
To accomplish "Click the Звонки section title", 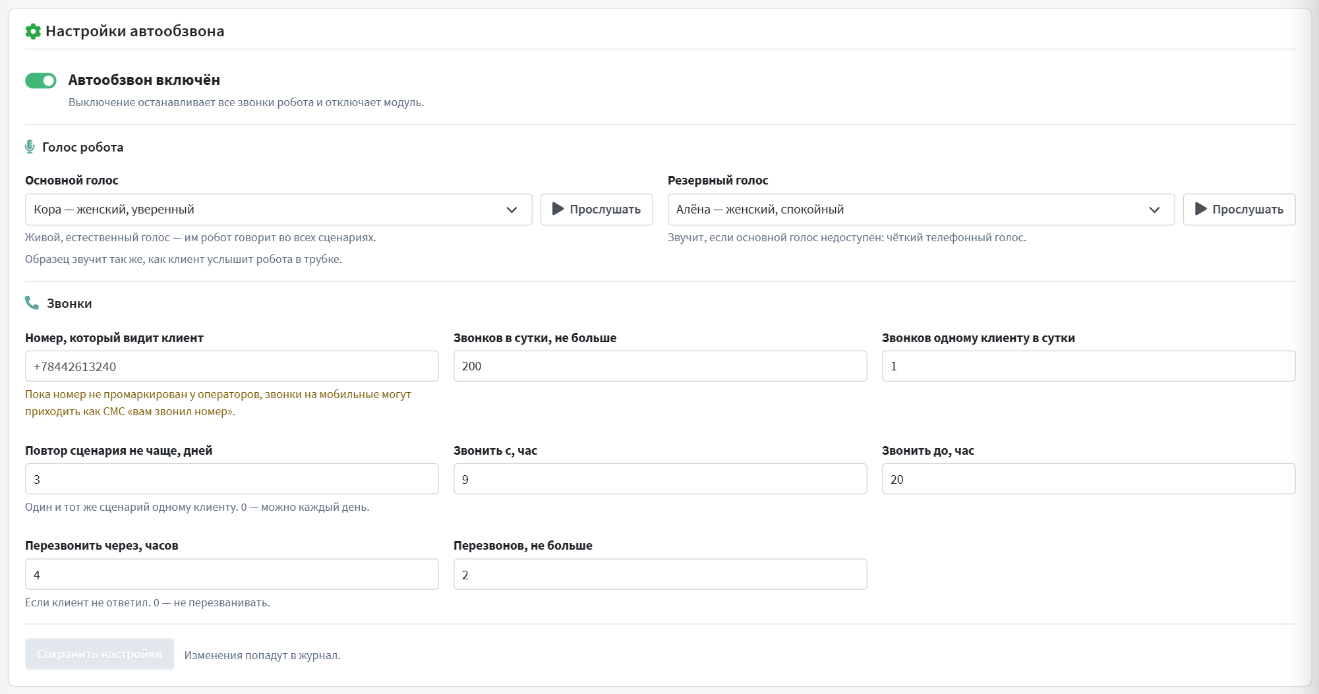I will click(69, 303).
